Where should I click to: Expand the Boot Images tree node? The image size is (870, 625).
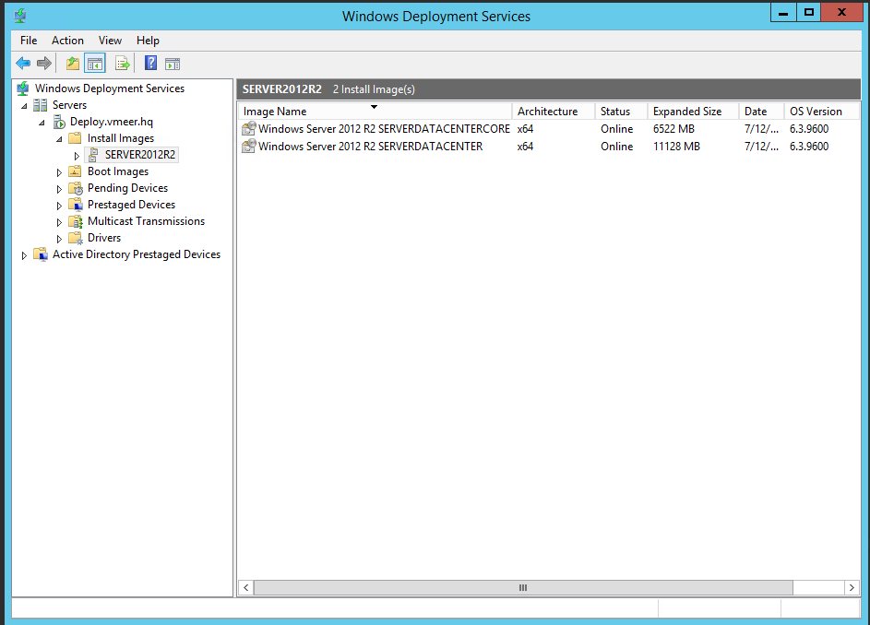59,171
